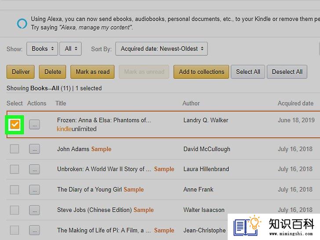Sort by the Title column header
The image size is (320, 240).
61,103
